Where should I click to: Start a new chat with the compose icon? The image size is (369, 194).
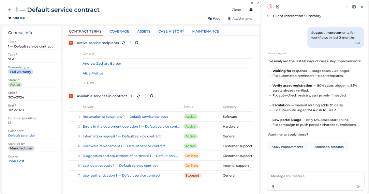[x=278, y=7]
